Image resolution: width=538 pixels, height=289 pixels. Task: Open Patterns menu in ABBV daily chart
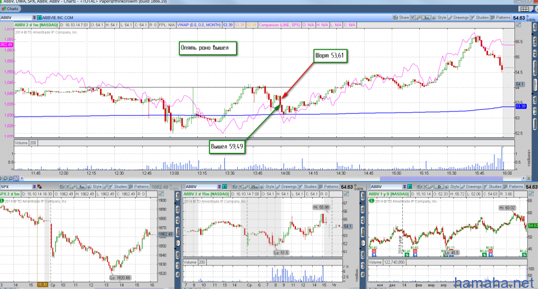click(513, 187)
